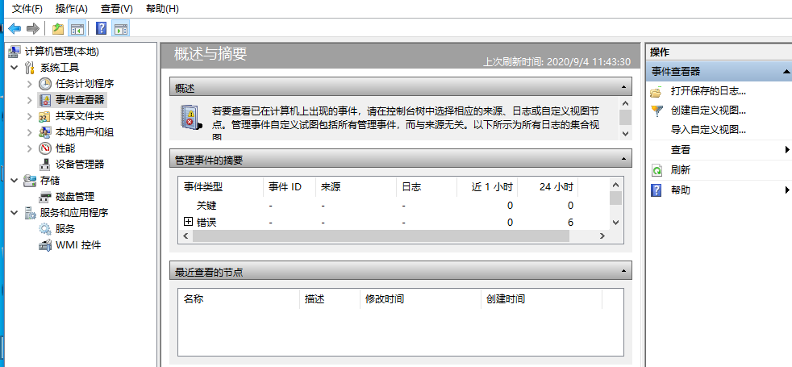
Task: Click 打开保存的日志... action
Action: (x=709, y=91)
